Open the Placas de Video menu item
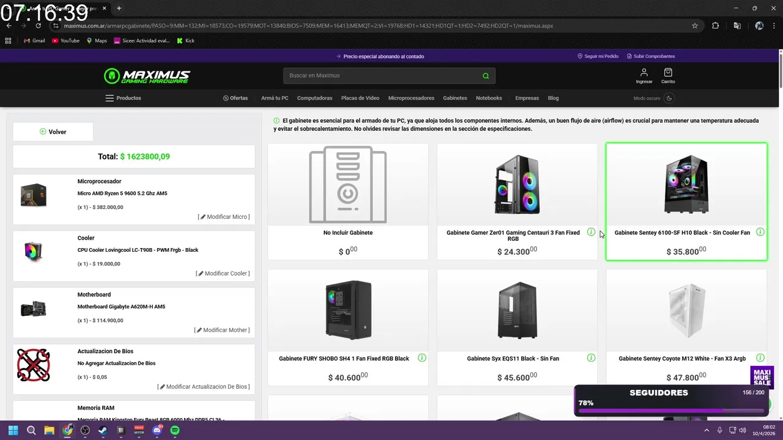This screenshot has width=783, height=440. pyautogui.click(x=360, y=98)
